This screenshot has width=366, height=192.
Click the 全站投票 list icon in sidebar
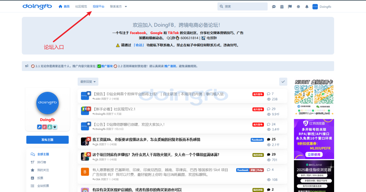pos(33,186)
